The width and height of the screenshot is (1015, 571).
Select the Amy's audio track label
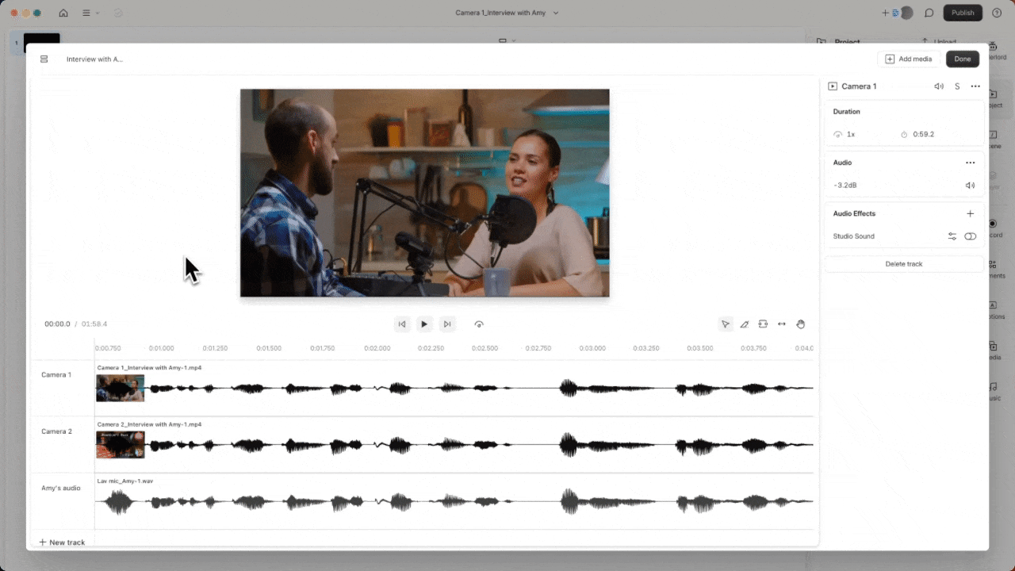click(x=61, y=489)
